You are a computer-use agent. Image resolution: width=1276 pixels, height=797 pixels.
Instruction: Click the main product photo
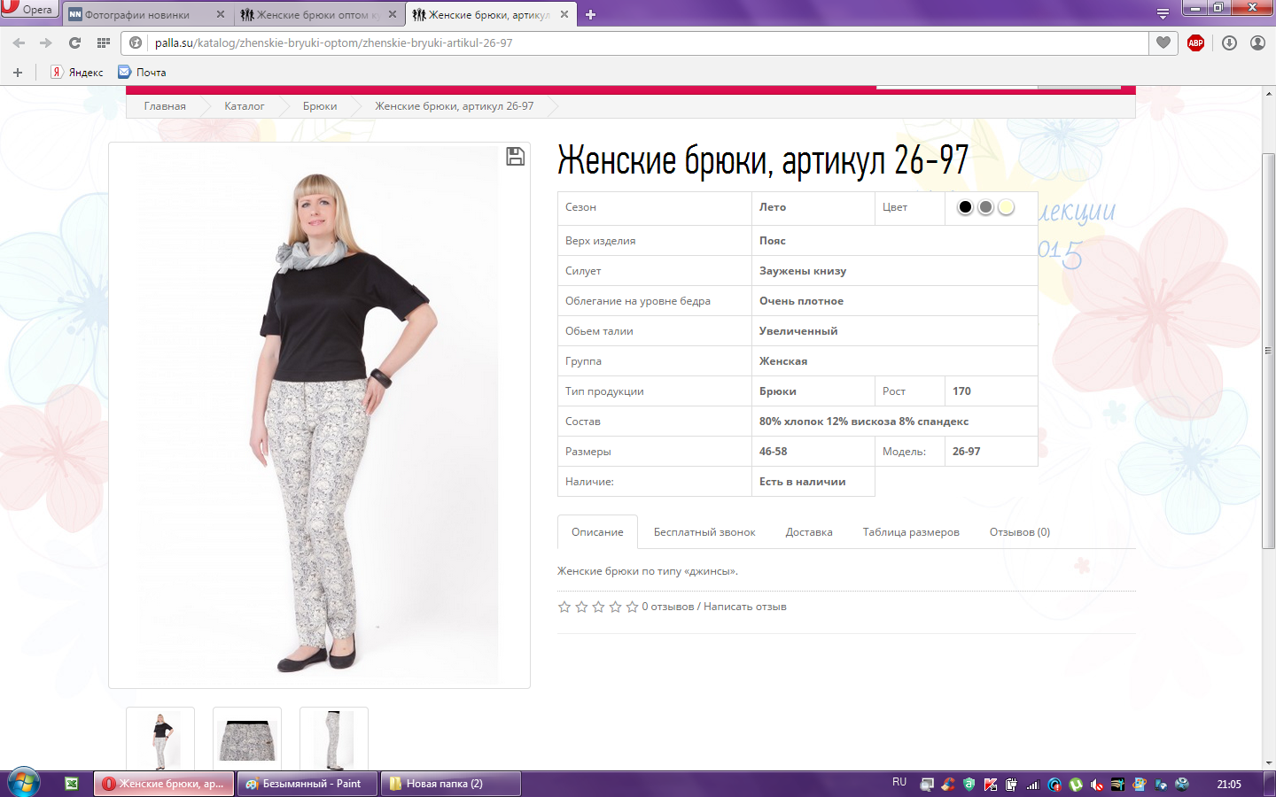(319, 414)
